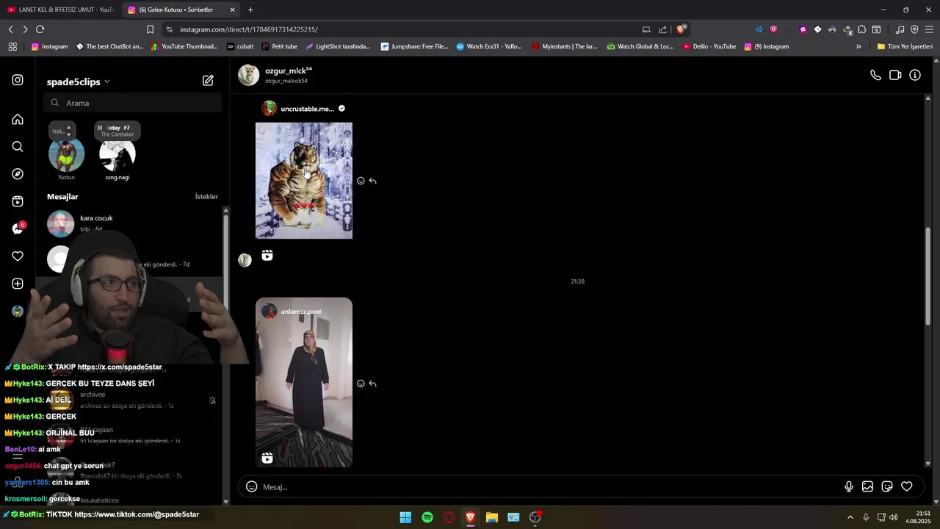Click the chat scrollbar thumb
This screenshot has width=940, height=529.
[x=928, y=276]
